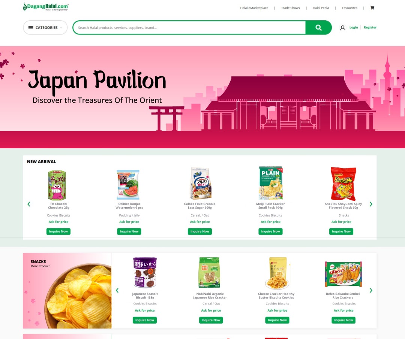Viewport: 405px width, 339px height.
Task: Inquire Now for Meiji Plain Cracker
Action: pyautogui.click(x=270, y=231)
